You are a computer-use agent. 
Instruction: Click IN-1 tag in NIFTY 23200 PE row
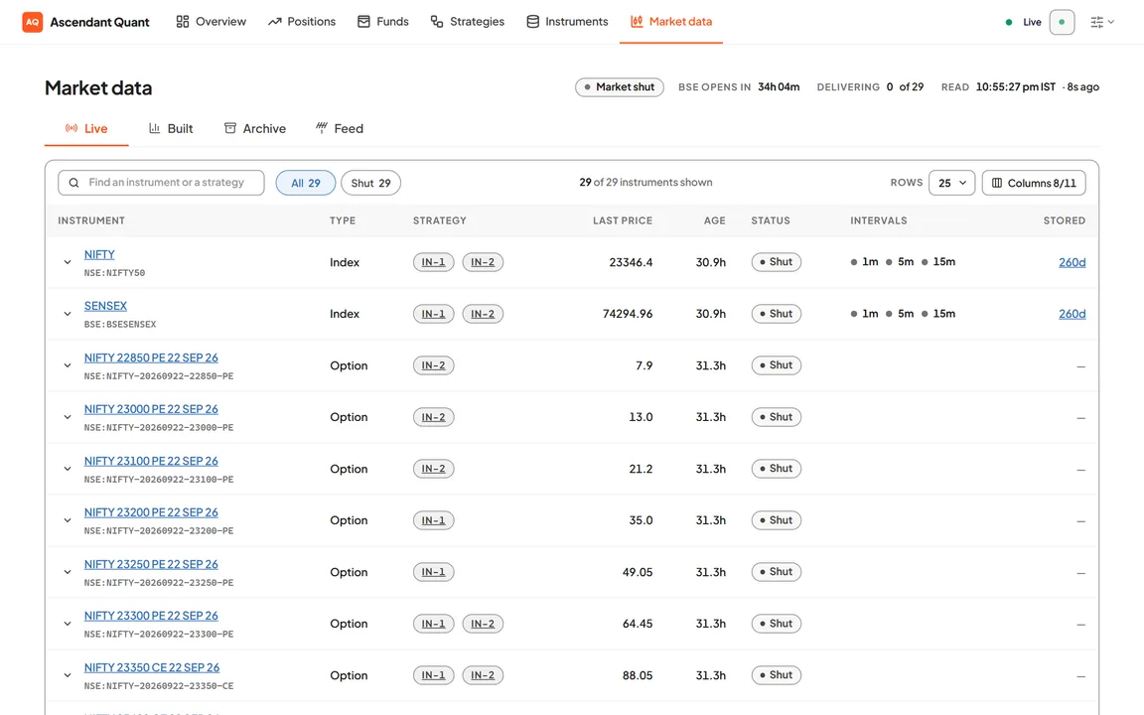click(433, 520)
